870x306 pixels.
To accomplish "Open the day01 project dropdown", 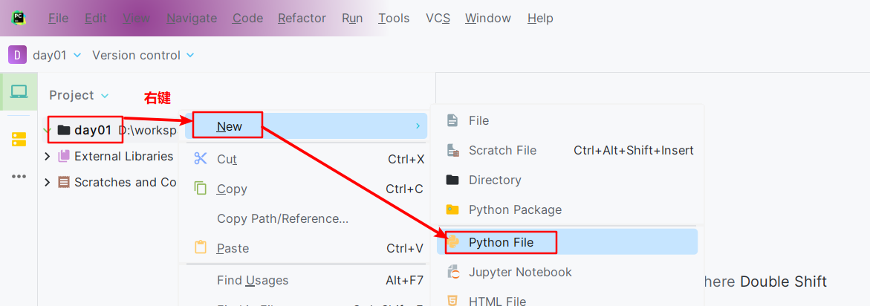I will pos(57,55).
